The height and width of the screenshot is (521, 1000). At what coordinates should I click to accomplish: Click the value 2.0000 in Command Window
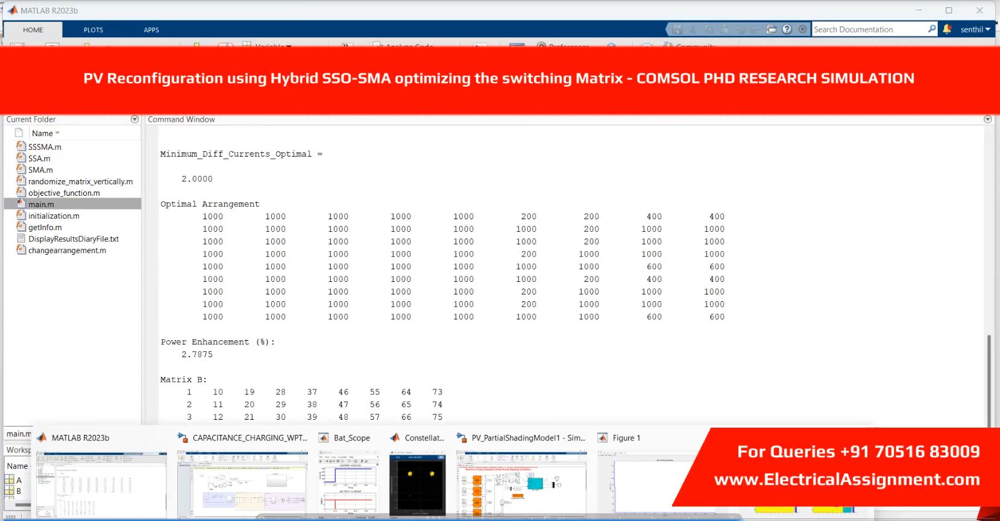[197, 179]
